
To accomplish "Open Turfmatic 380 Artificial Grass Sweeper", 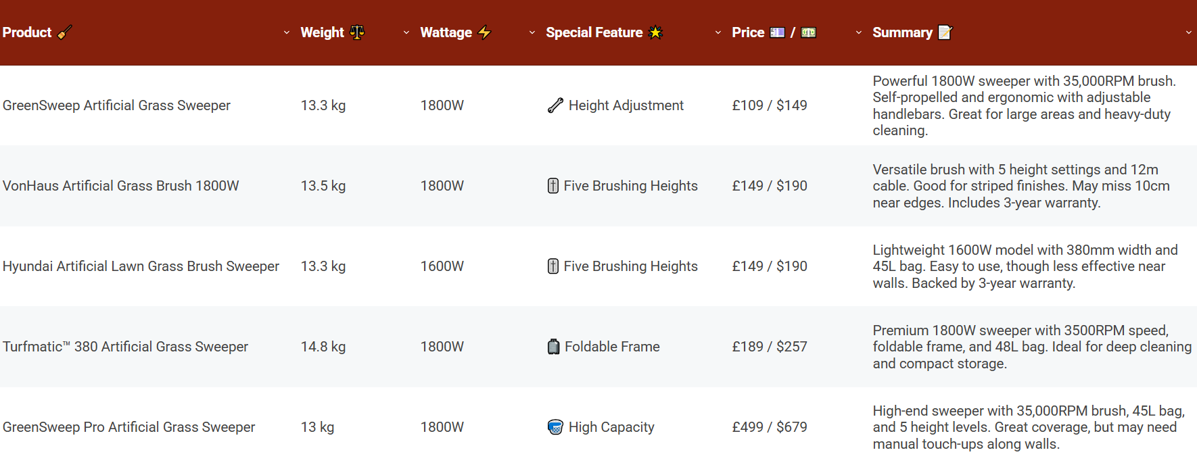I will 125,347.
